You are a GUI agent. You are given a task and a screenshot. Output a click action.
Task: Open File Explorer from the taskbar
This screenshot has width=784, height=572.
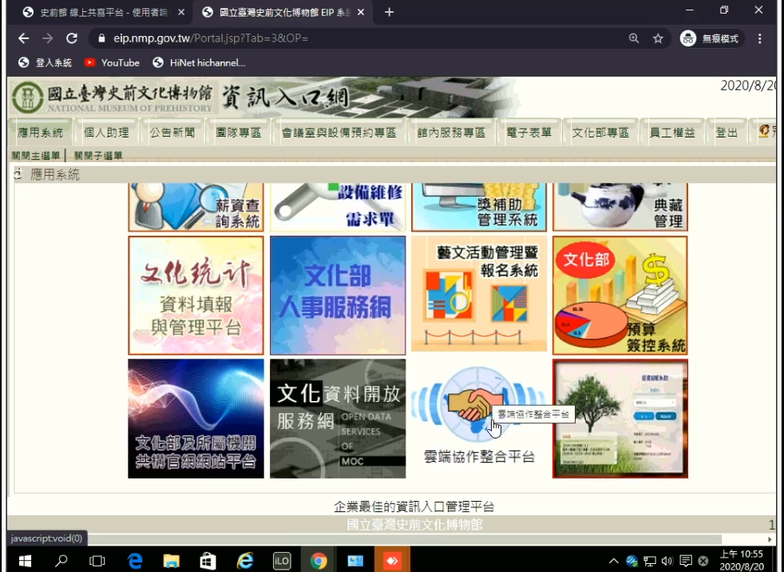172,561
